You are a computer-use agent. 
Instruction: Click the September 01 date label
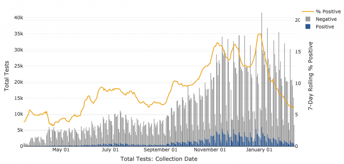(160, 150)
